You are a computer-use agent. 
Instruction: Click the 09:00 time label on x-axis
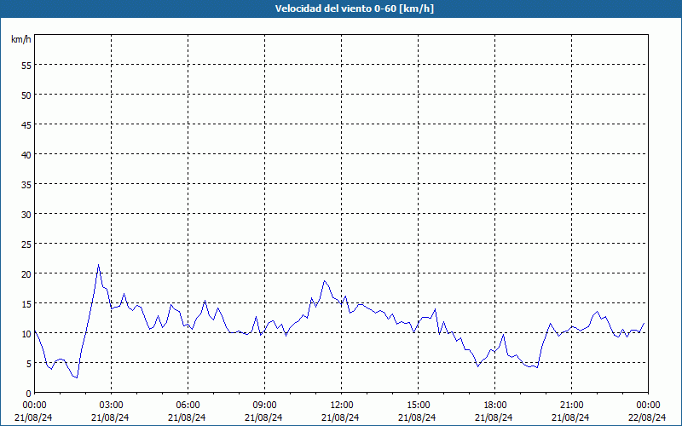click(264, 406)
